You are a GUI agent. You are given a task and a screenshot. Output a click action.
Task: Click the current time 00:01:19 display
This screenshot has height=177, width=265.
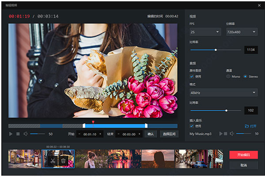click(x=19, y=16)
